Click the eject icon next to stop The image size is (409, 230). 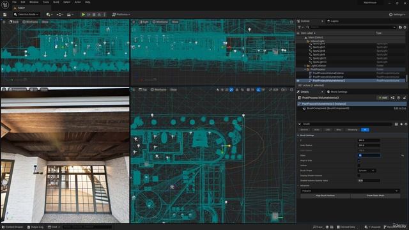tap(99, 15)
